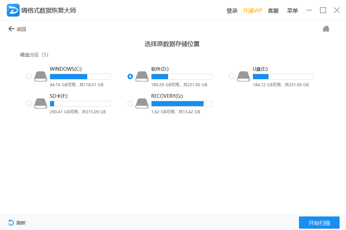This screenshot has height=230, width=346.
Task: Click the 刷新 refresh label
Action: [x=21, y=223]
